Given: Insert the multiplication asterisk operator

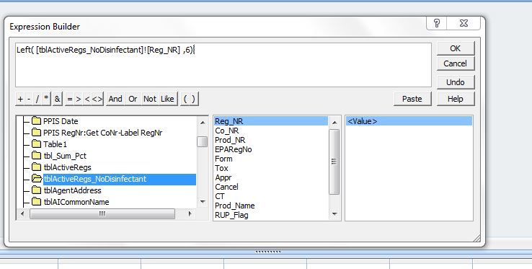Looking at the screenshot, I should coord(46,100).
